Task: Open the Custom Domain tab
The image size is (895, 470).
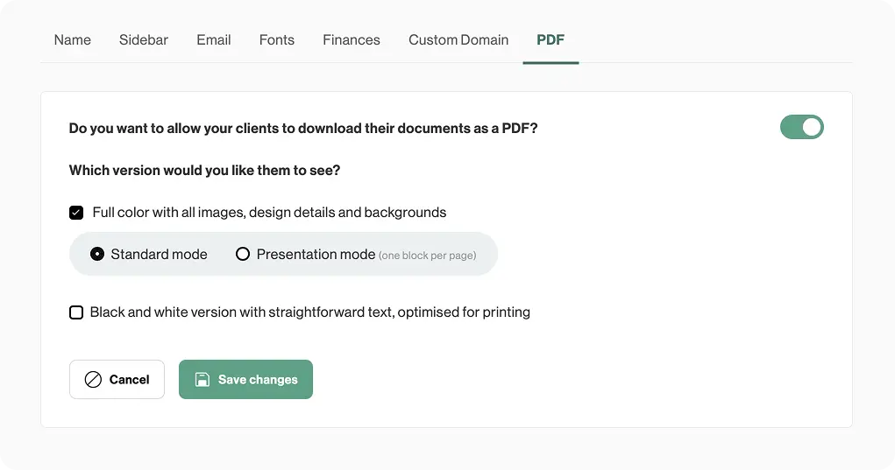Action: [x=458, y=40]
